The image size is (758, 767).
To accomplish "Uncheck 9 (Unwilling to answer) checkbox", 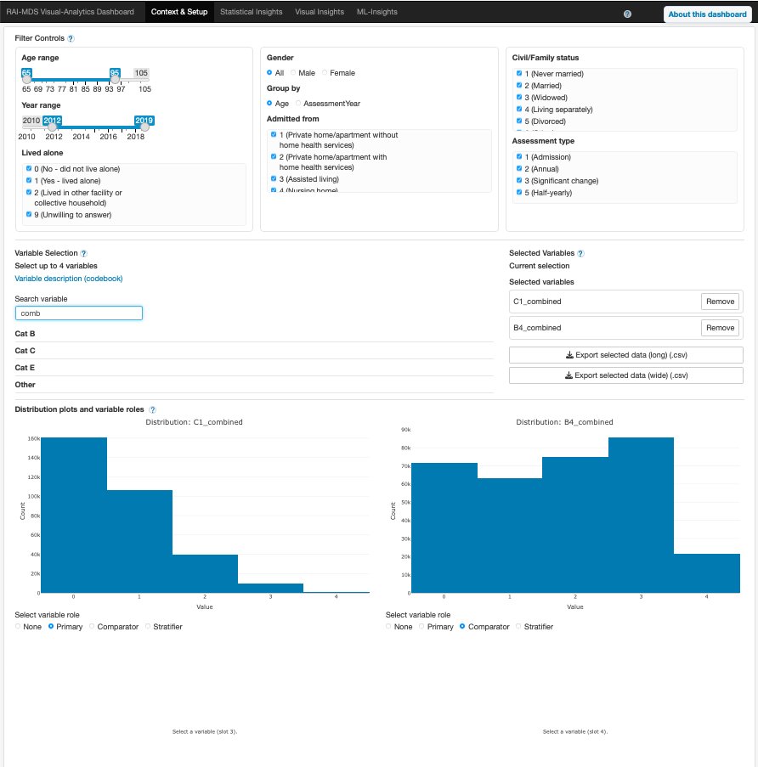I will click(29, 214).
